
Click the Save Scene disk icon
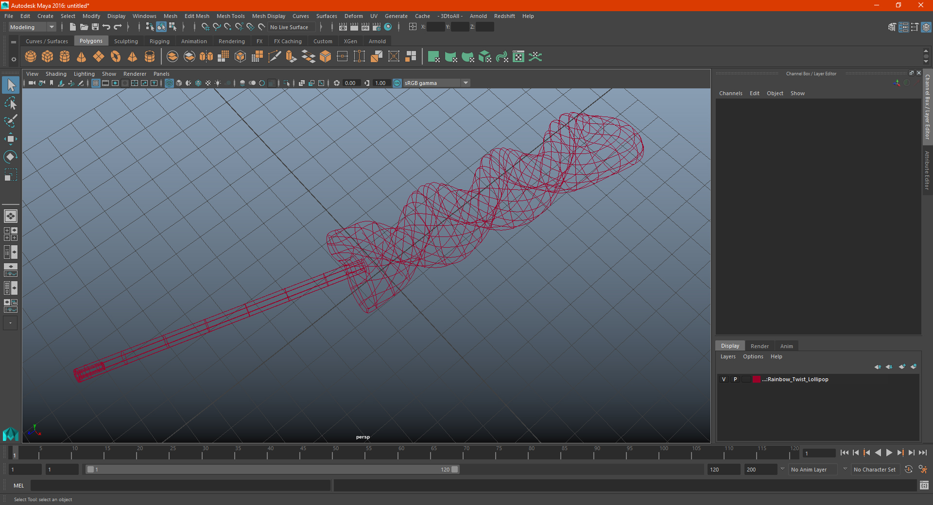(x=95, y=27)
